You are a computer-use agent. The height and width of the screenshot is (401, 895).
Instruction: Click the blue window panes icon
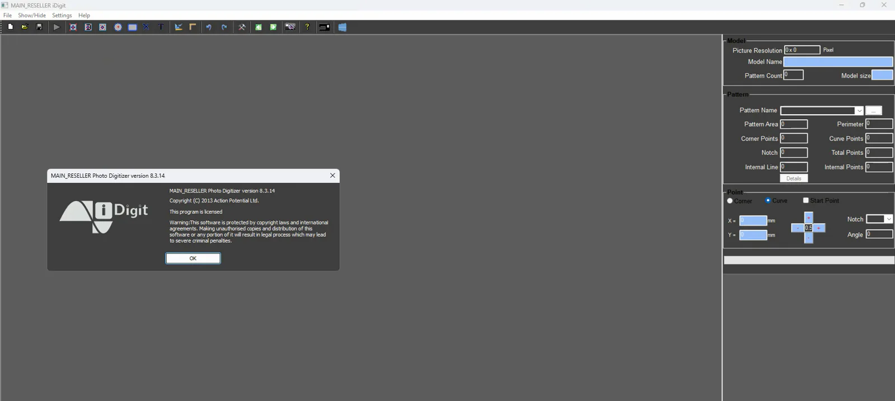(343, 27)
